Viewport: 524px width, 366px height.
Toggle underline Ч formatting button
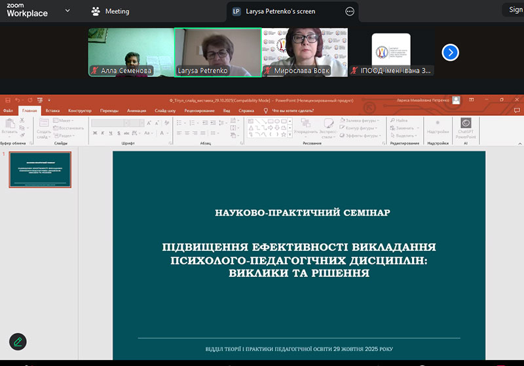(111, 134)
